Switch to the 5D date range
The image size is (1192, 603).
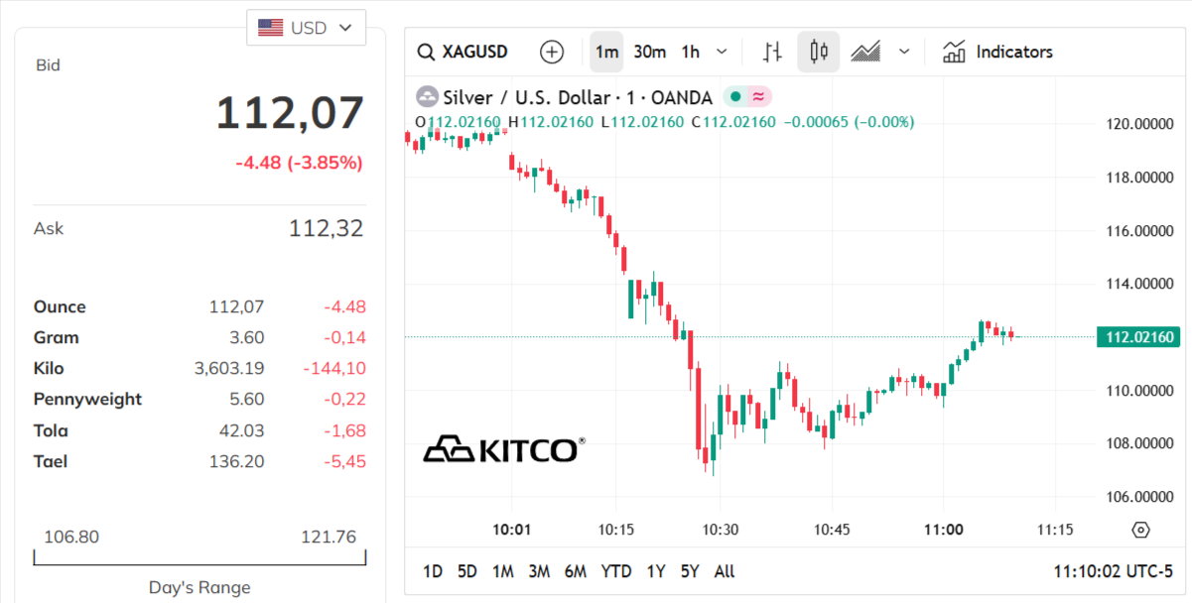(466, 571)
